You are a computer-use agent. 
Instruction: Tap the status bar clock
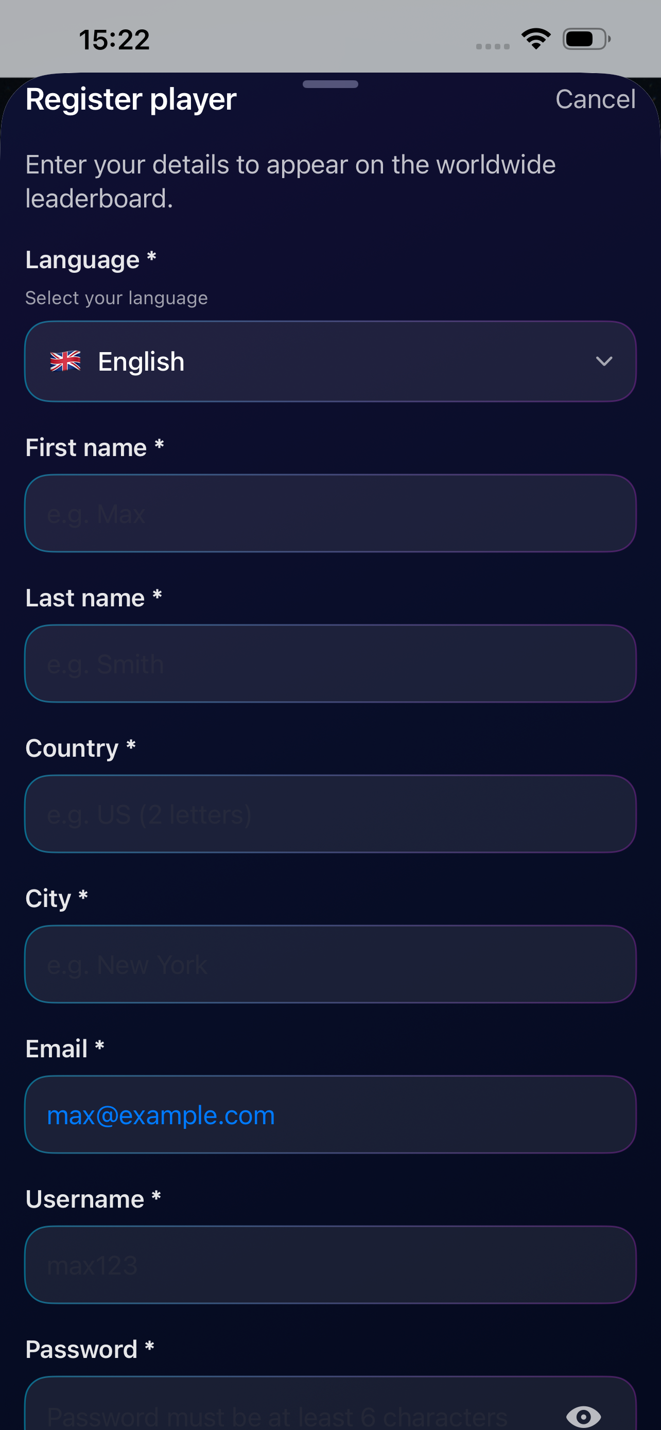point(114,40)
